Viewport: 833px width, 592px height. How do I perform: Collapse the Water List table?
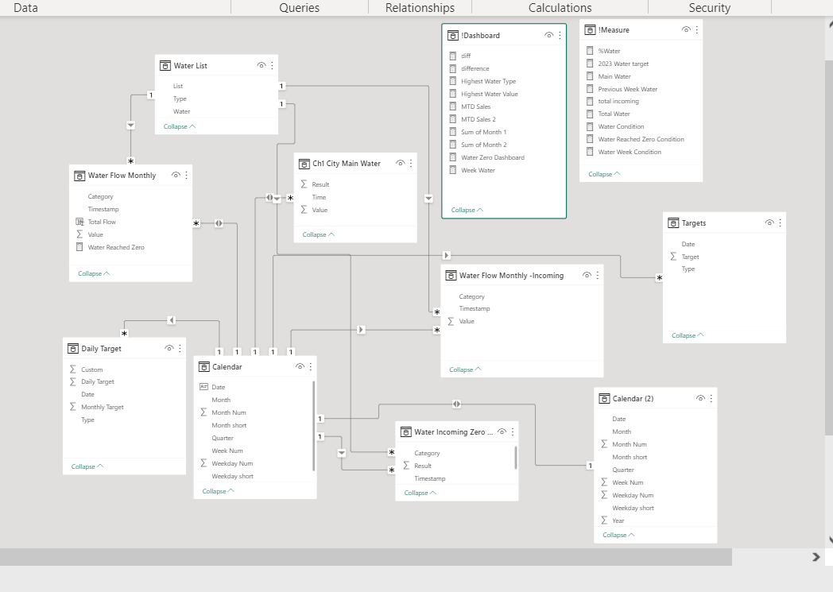tap(180, 126)
